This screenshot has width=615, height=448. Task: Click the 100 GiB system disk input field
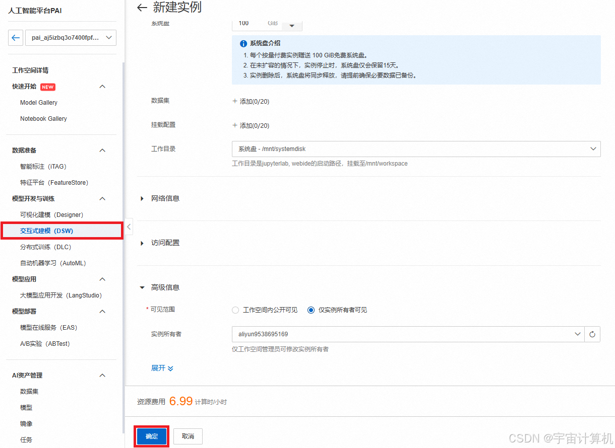click(x=243, y=23)
